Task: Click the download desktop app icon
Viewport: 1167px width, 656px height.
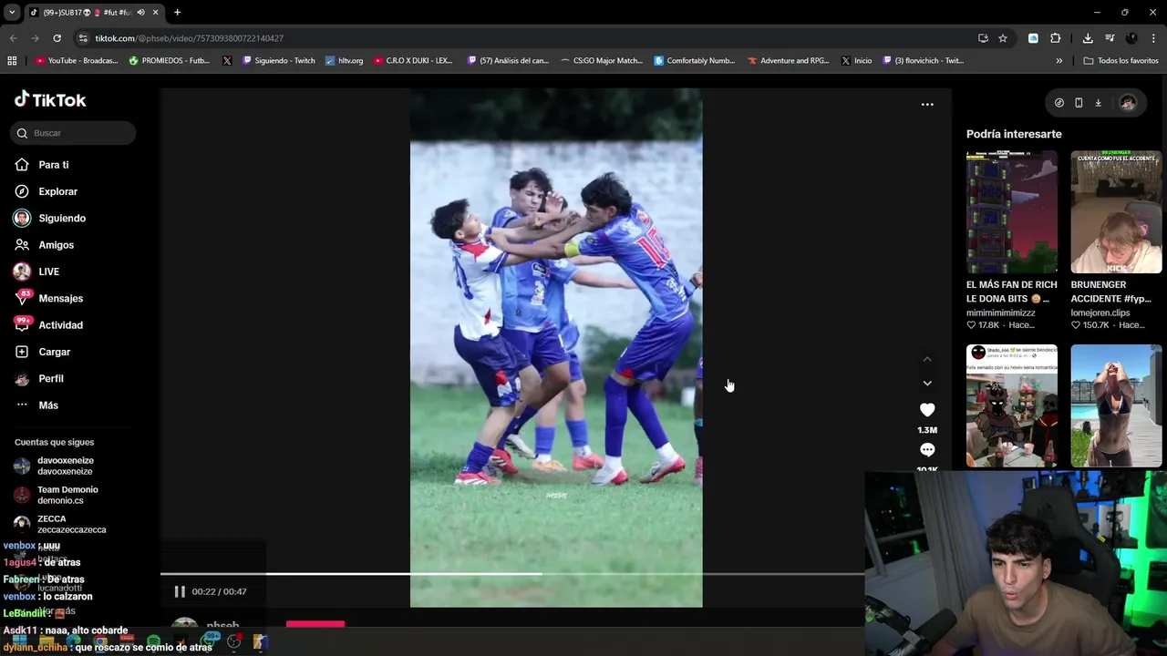Action: coord(1098,103)
